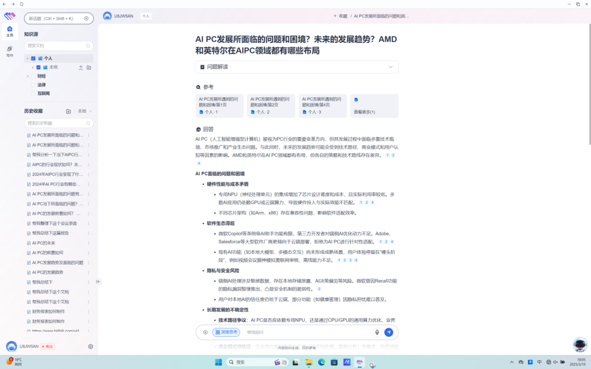Click the U8JW5AN avatar in top bar

coord(107,16)
